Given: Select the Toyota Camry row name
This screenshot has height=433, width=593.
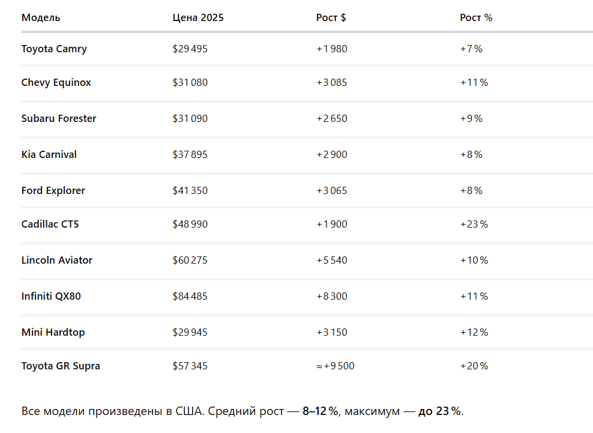Looking at the screenshot, I should pyautogui.click(x=54, y=49).
